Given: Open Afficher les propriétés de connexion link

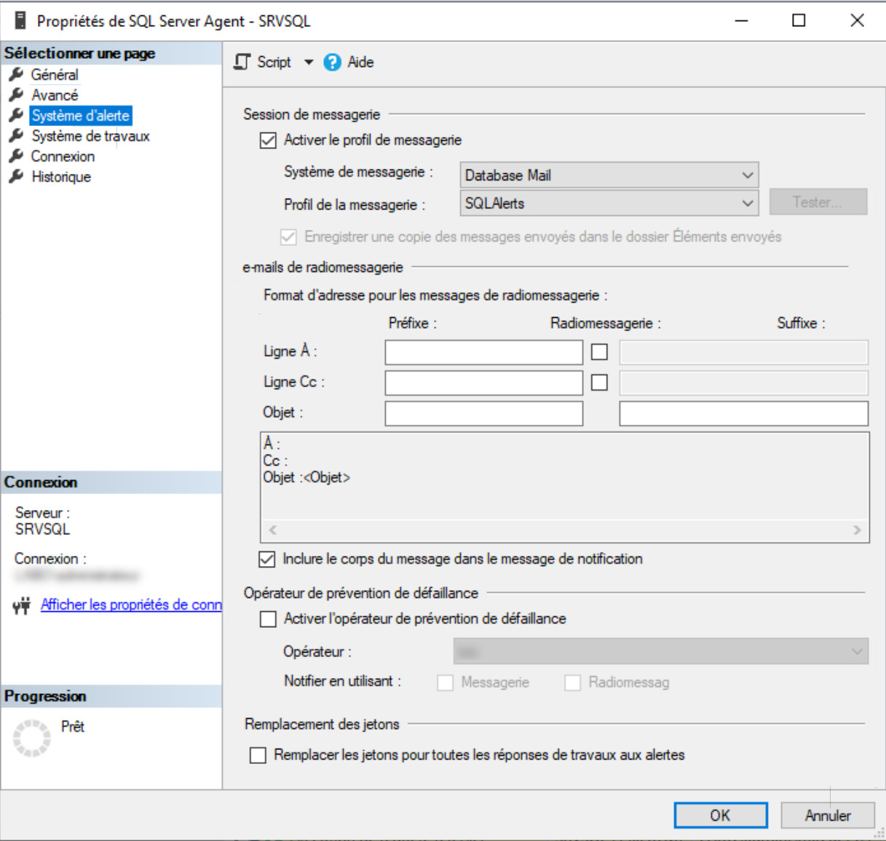Looking at the screenshot, I should (x=131, y=605).
